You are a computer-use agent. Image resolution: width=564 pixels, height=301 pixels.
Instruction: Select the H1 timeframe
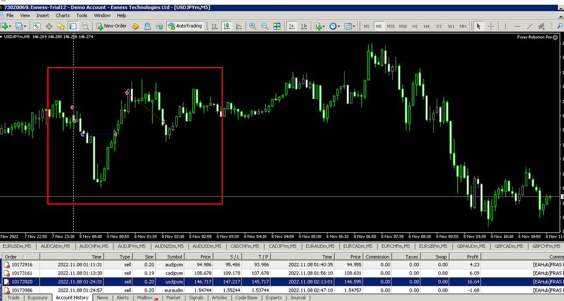pos(415,26)
